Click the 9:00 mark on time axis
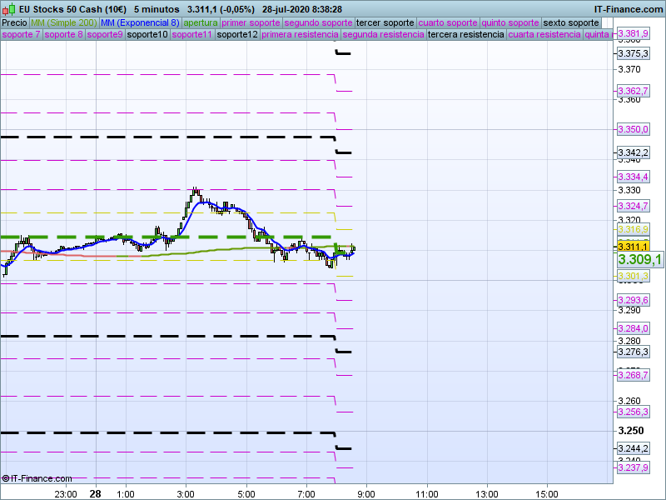The image size is (666, 500). (x=366, y=493)
